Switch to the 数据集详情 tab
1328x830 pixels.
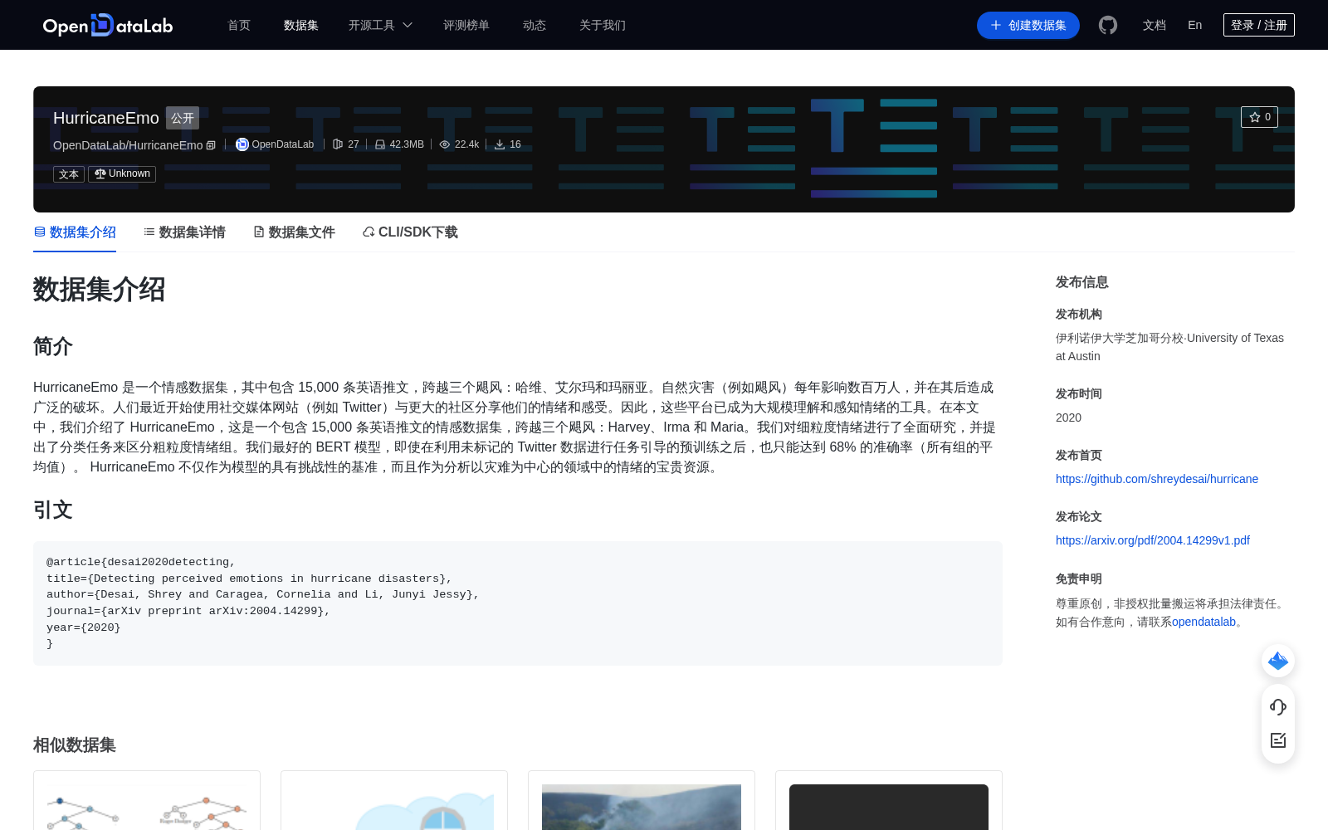pos(184,232)
